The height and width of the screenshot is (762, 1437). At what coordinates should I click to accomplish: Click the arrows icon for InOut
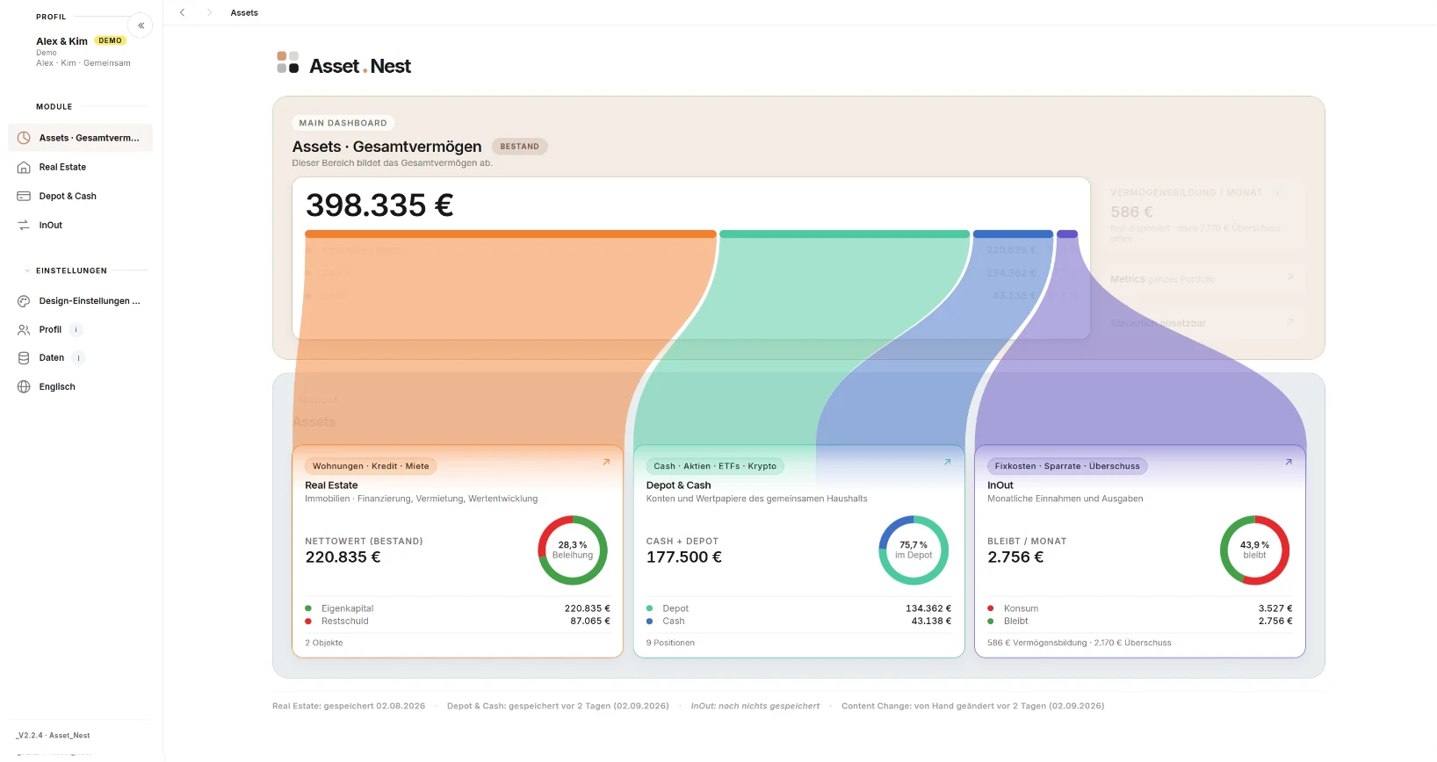pyautogui.click(x=24, y=225)
